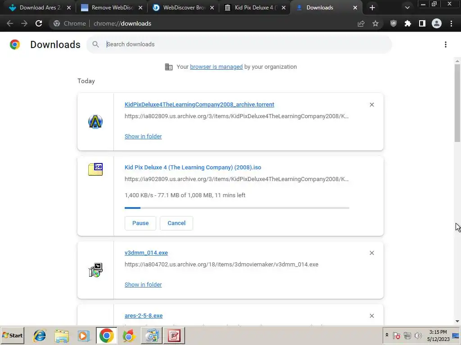
Task: Close the WebDiscover Browser tab
Action: [212, 8]
